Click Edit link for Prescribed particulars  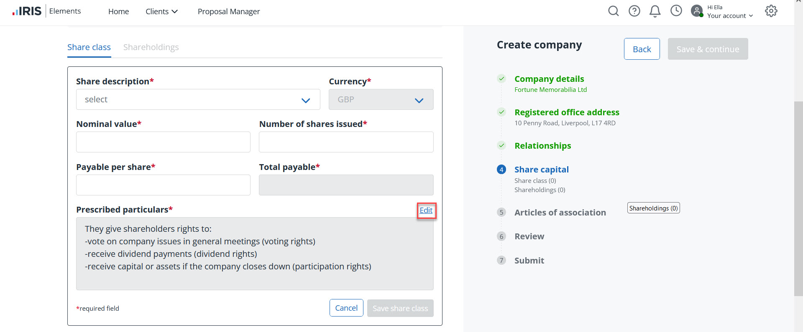tap(426, 210)
